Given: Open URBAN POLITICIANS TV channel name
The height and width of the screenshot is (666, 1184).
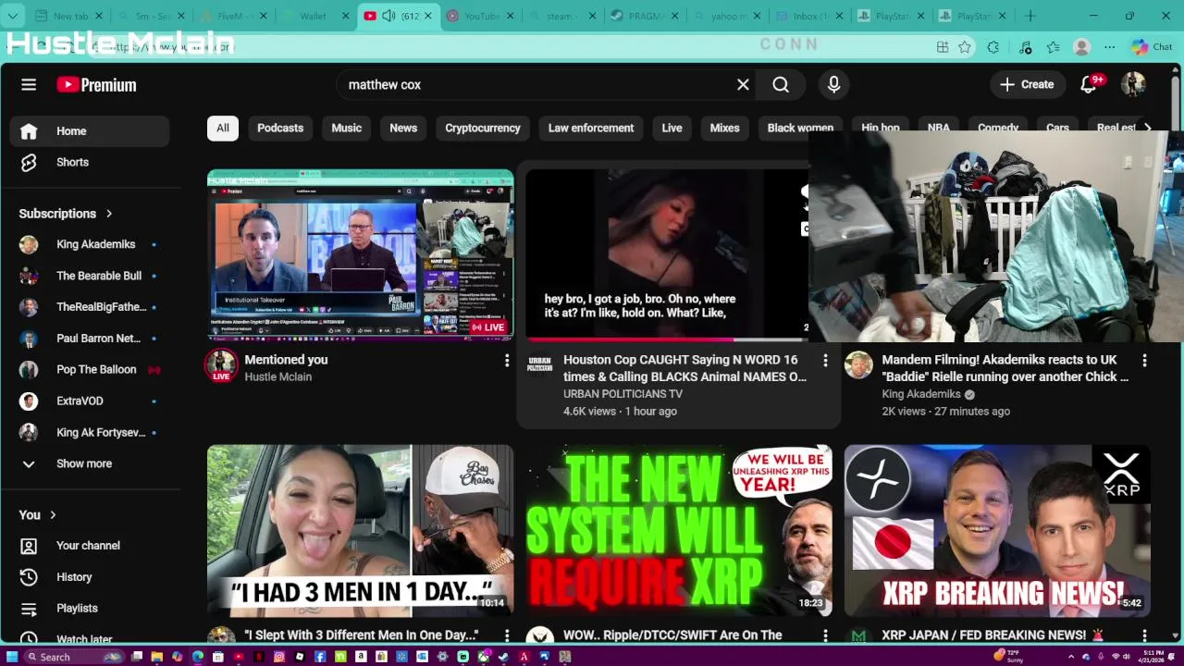Looking at the screenshot, I should pyautogui.click(x=623, y=394).
